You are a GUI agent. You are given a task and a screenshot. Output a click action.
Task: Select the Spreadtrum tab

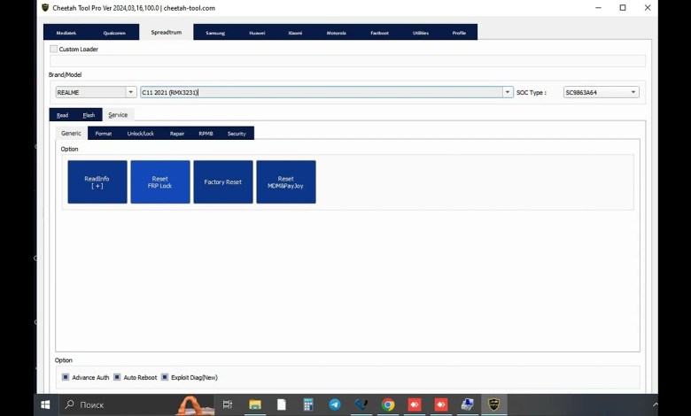167,32
